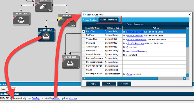Click the ArchiveCode System.Int32 type cell

113,47
